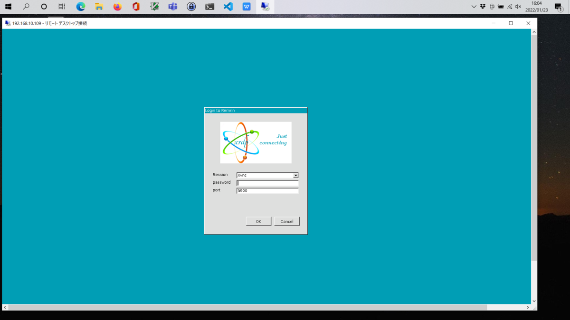Show hidden system tray icons

pos(474,7)
